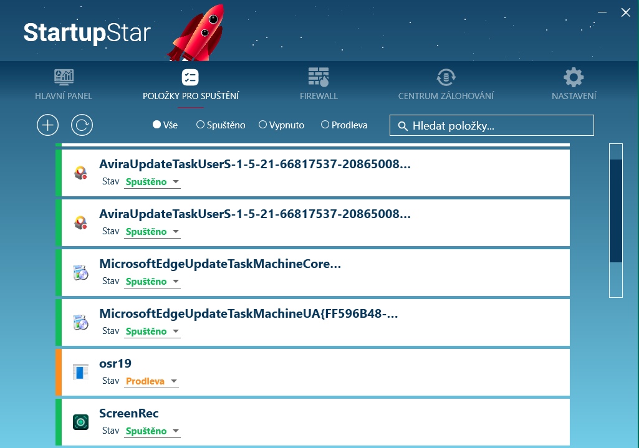The height and width of the screenshot is (448, 639).
Task: Select the Vše radio filter
Action: coord(157,125)
